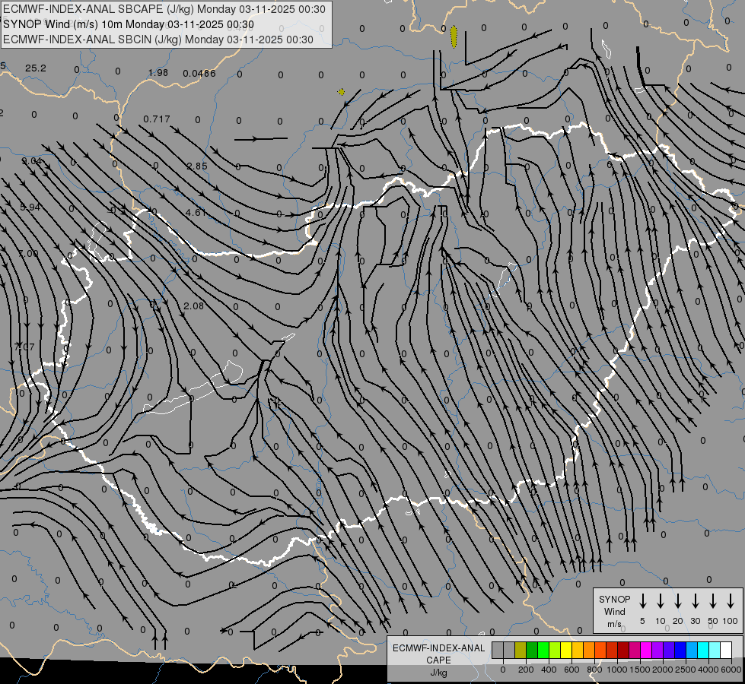Click the 100 m/s wind arrow in legend
This screenshot has height=684, width=745.
731,601
